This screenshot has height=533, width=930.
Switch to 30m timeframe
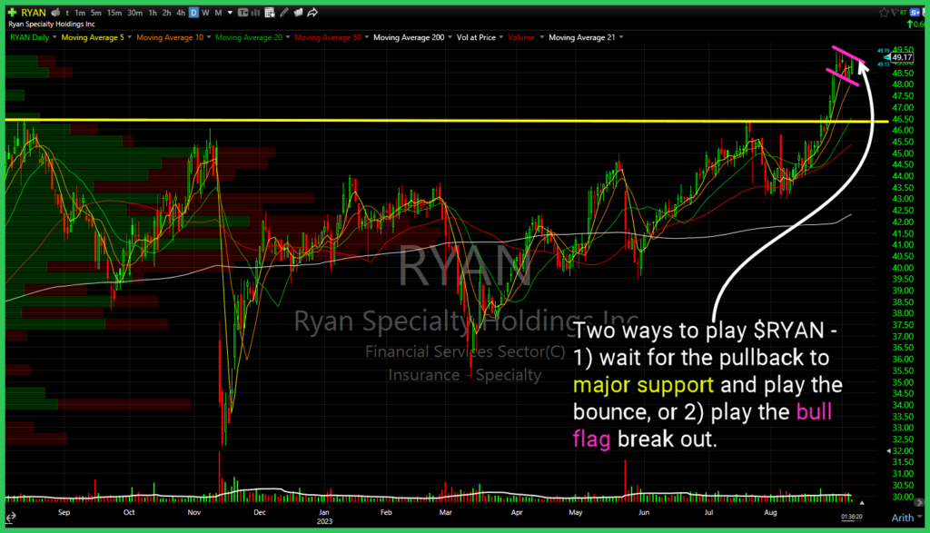134,13
